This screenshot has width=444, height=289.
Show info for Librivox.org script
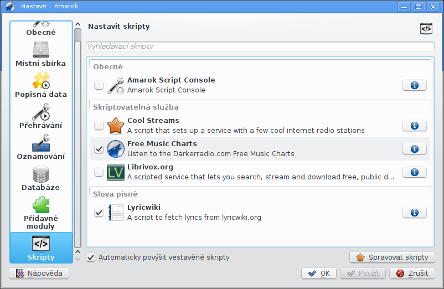click(x=415, y=172)
